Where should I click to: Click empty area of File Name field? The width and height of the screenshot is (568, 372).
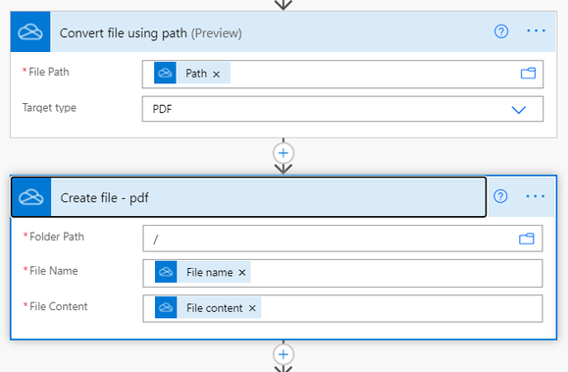tap(396, 273)
